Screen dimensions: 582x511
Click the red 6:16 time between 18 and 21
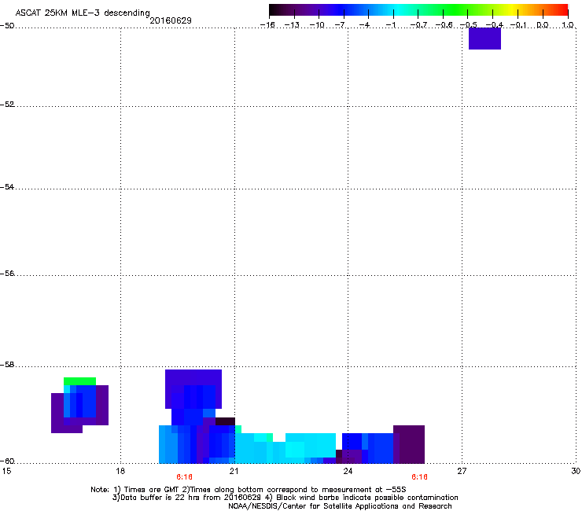coord(184,477)
